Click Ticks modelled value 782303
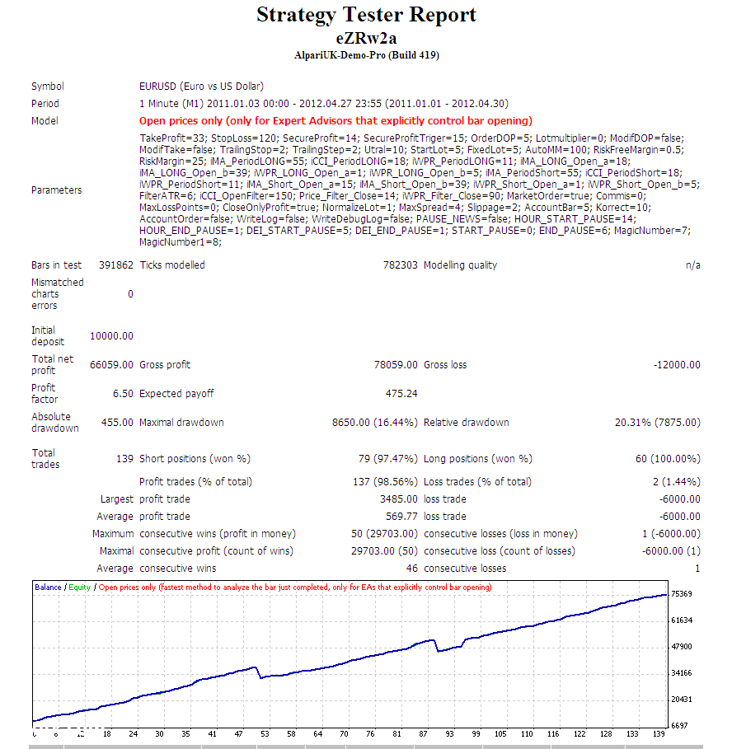The image size is (732, 749). (401, 265)
